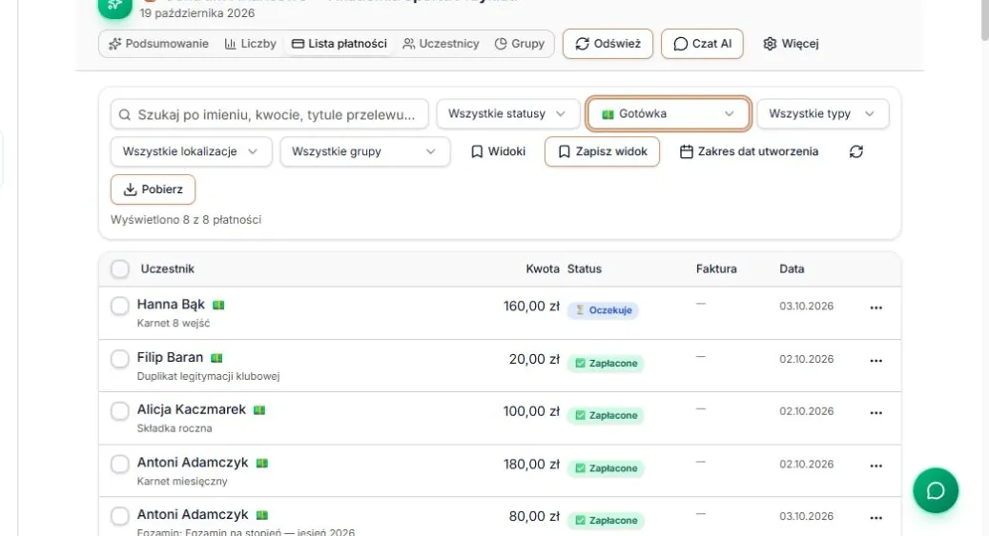The image size is (989, 536).
Task: Download payments with Pobierz button
Action: tap(153, 189)
